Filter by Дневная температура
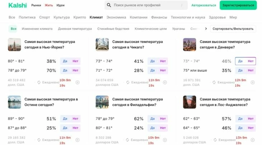 pos(75,29)
